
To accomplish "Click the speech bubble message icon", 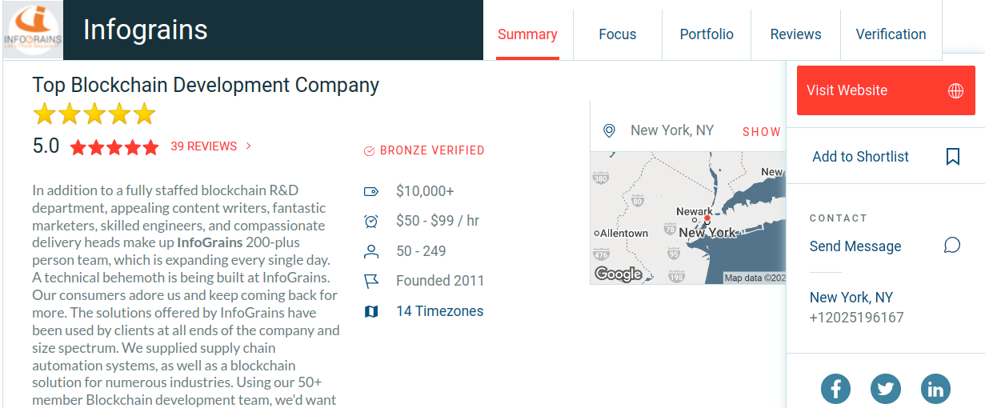I will tap(952, 246).
